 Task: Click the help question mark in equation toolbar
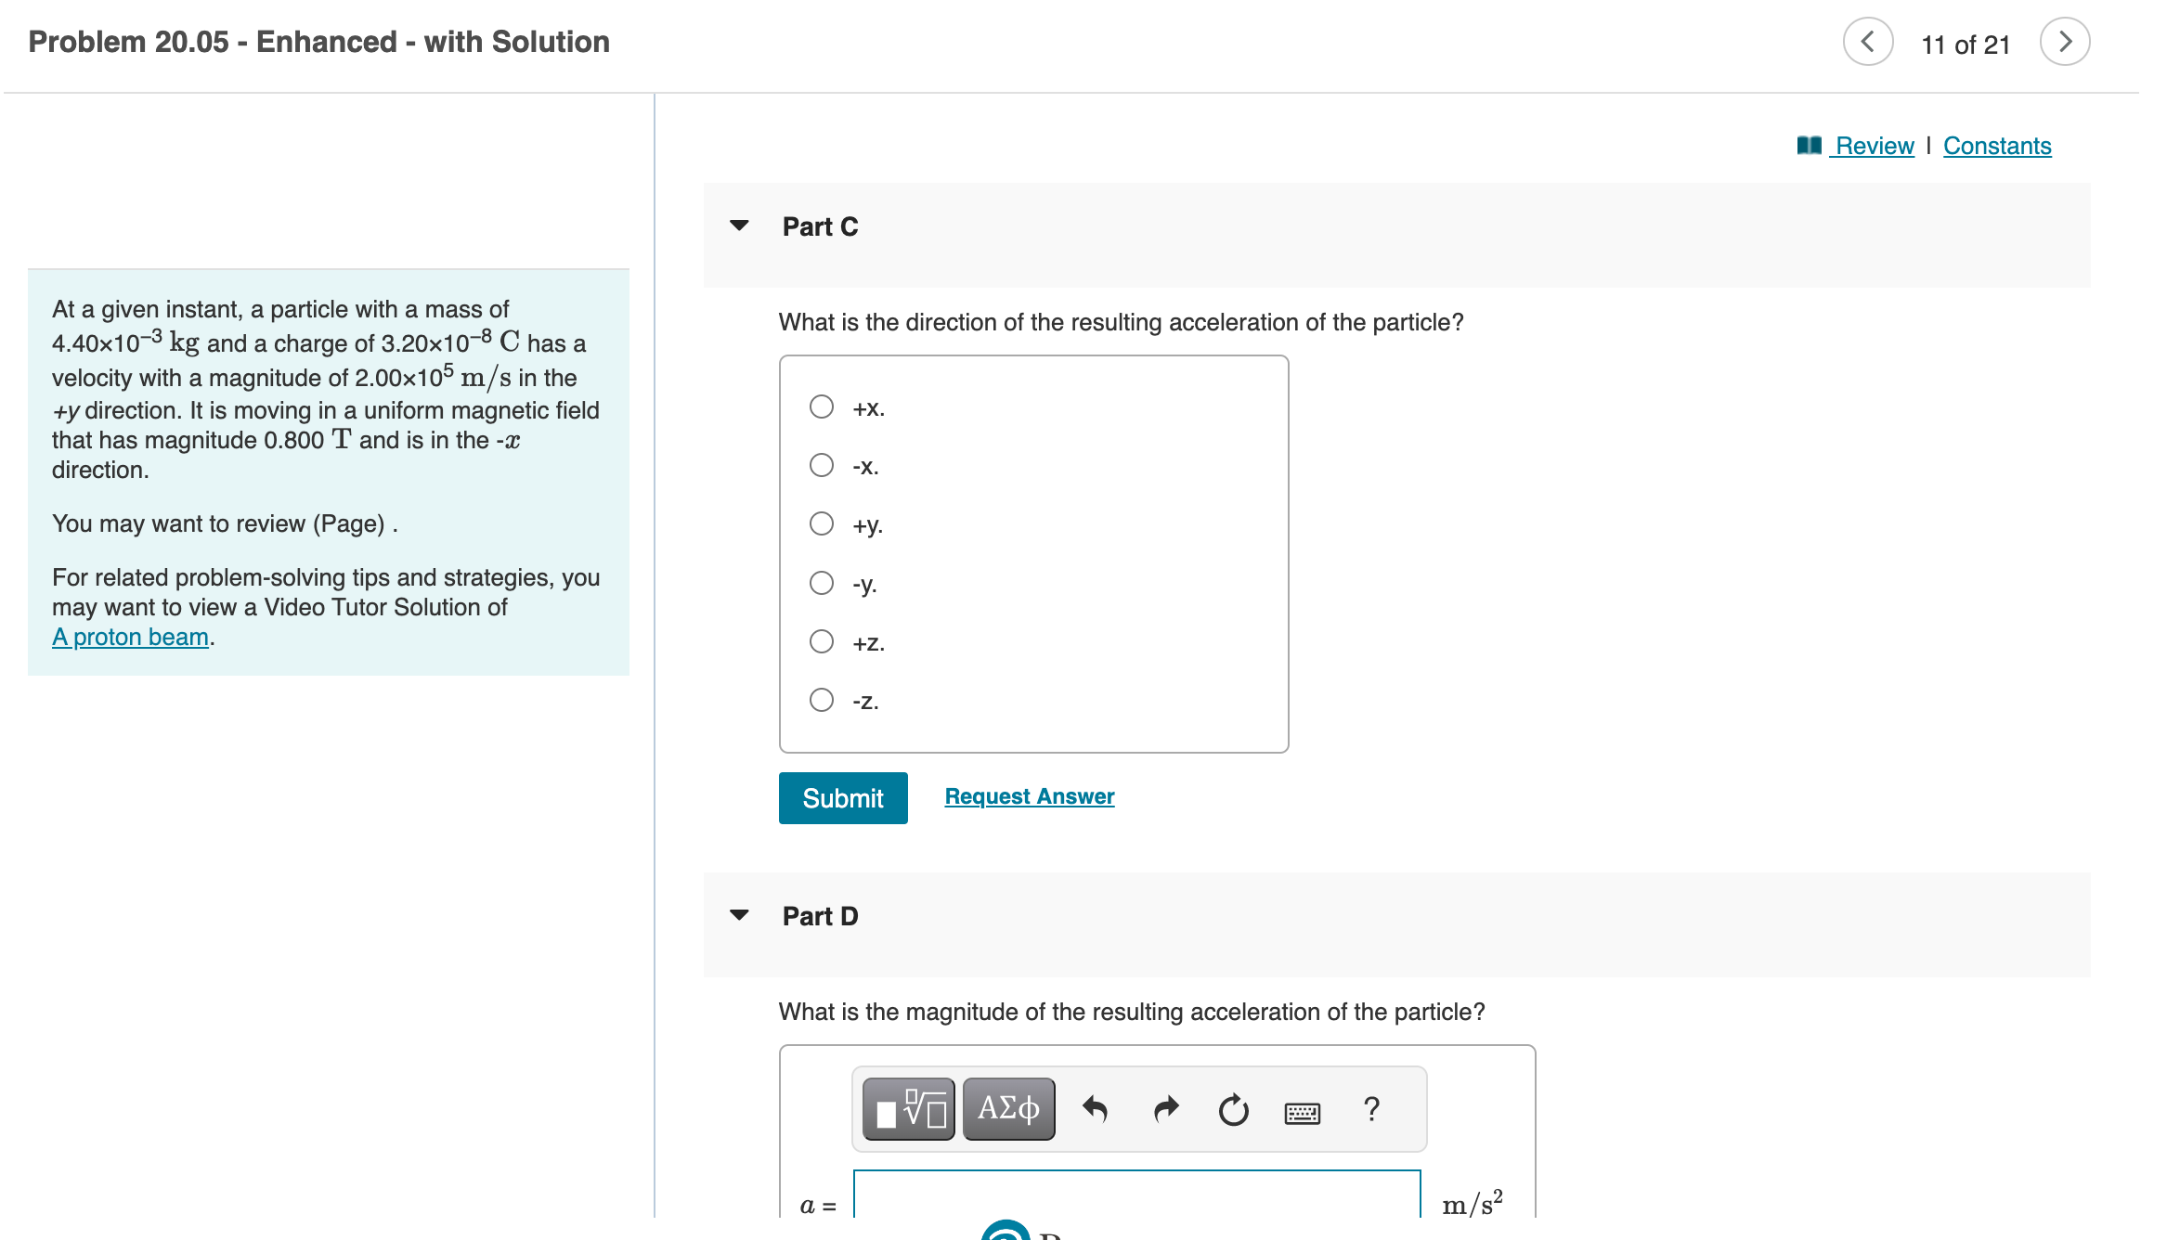(1371, 1107)
